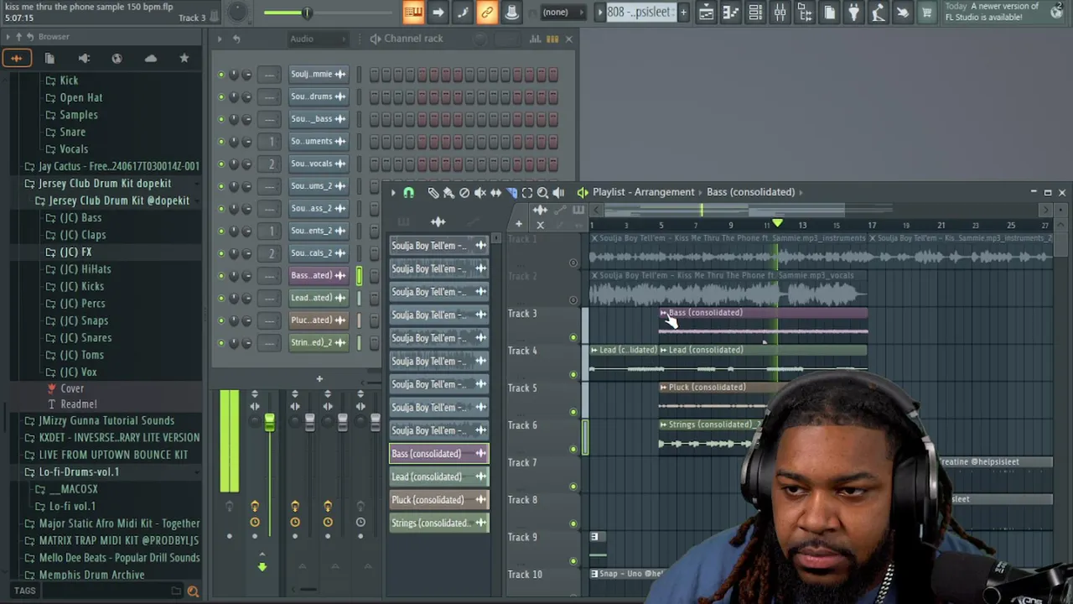Open the mixer from the top toolbar
Image resolution: width=1073 pixels, height=604 pixels.
click(780, 13)
